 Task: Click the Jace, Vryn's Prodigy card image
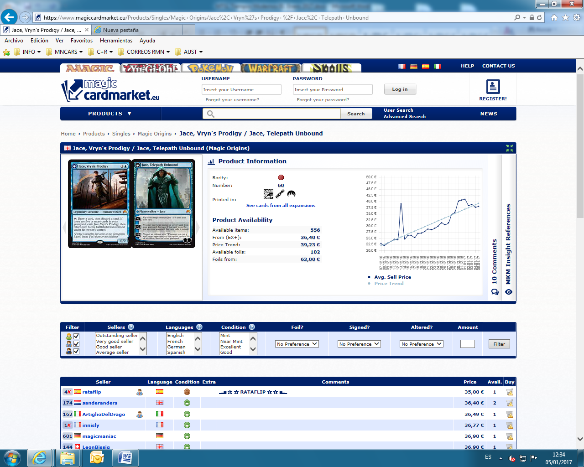pos(100,204)
